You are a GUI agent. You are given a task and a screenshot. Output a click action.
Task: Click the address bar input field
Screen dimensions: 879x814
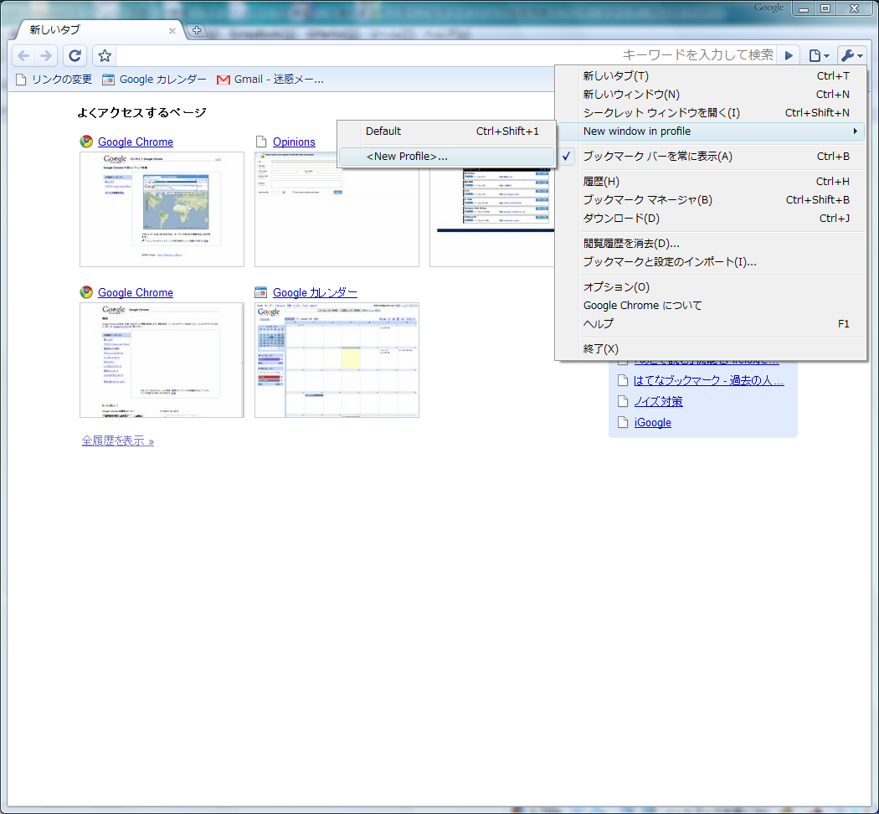point(446,55)
